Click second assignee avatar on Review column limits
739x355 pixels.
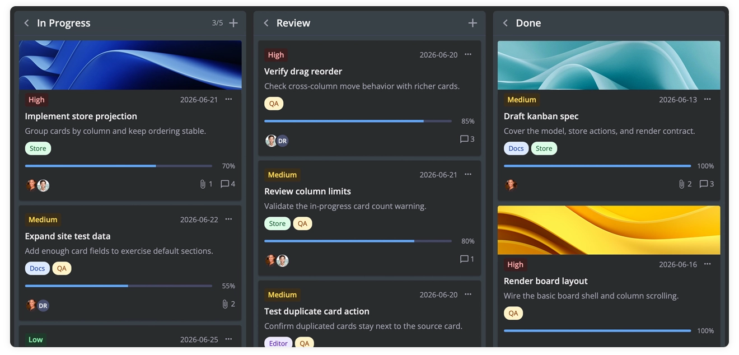pos(283,260)
